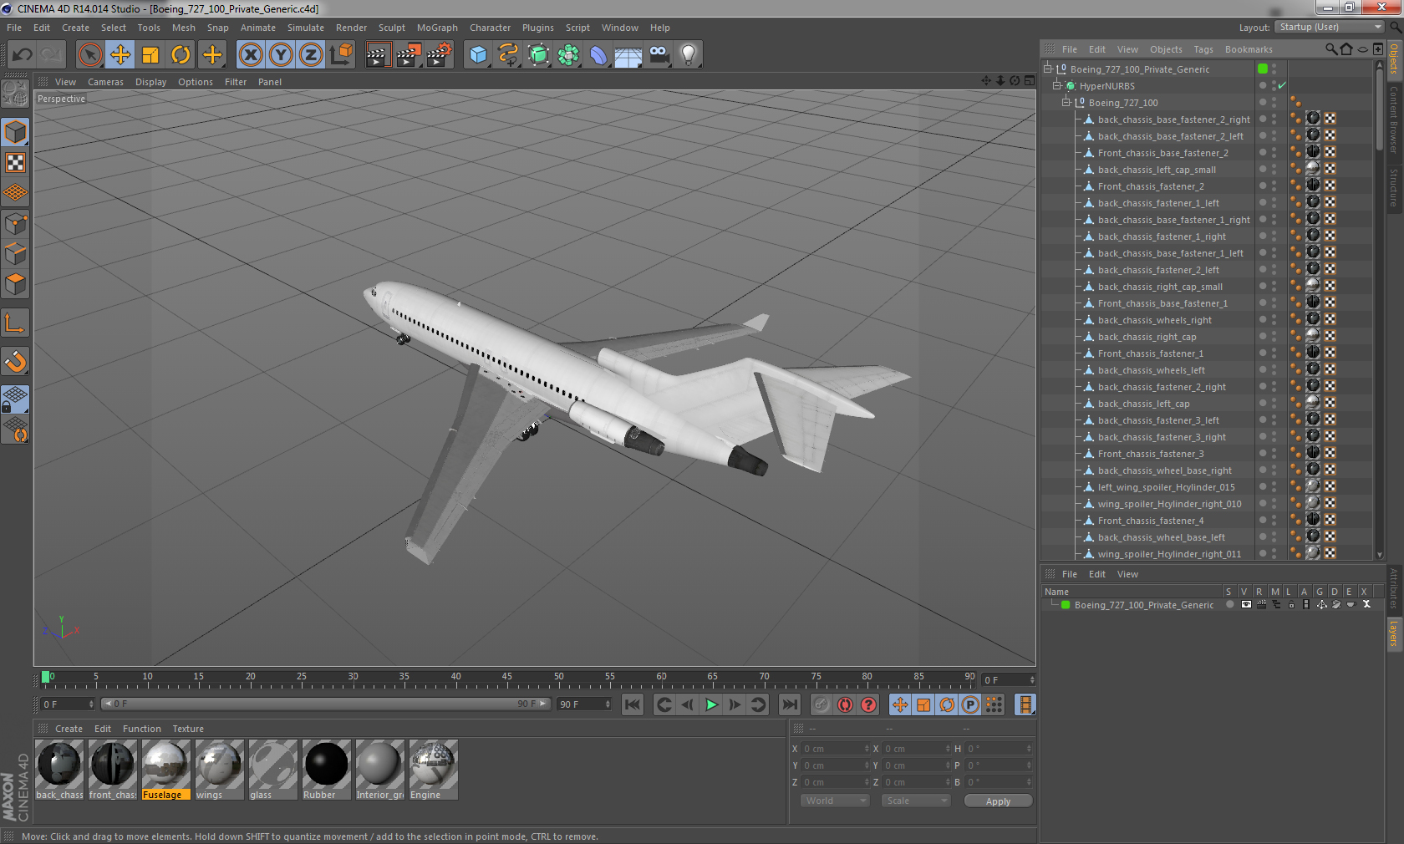Open the File menu
Viewport: 1404px width, 844px height.
point(14,28)
